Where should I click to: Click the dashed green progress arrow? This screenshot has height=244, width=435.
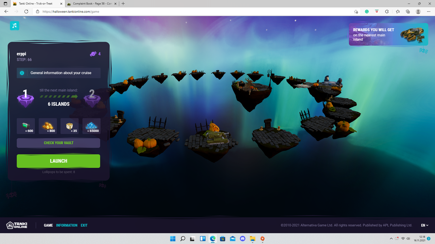click(58, 97)
